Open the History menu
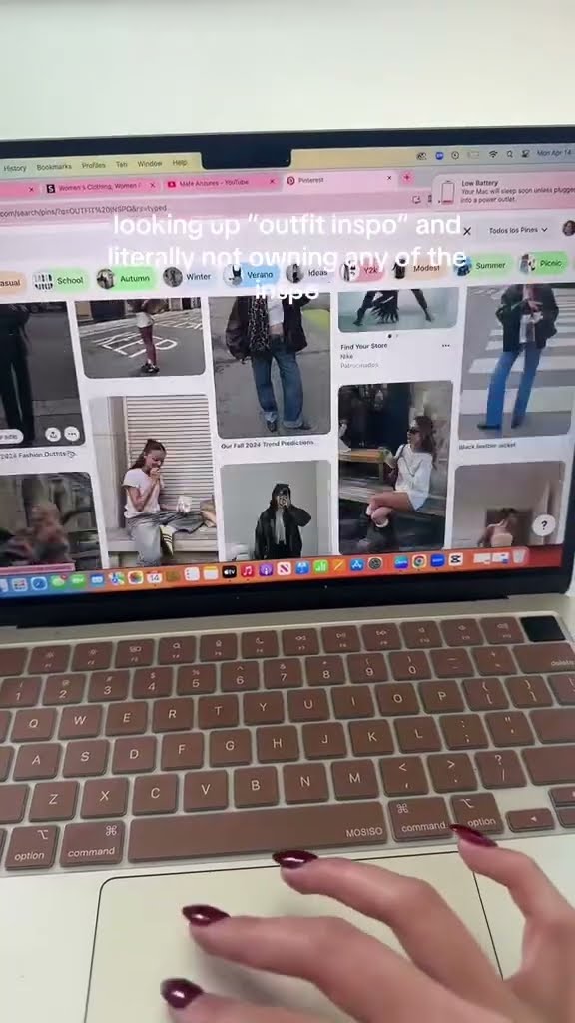The height and width of the screenshot is (1023, 575). [14, 168]
